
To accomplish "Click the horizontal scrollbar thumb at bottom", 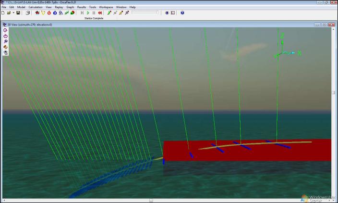I will point(151,200).
